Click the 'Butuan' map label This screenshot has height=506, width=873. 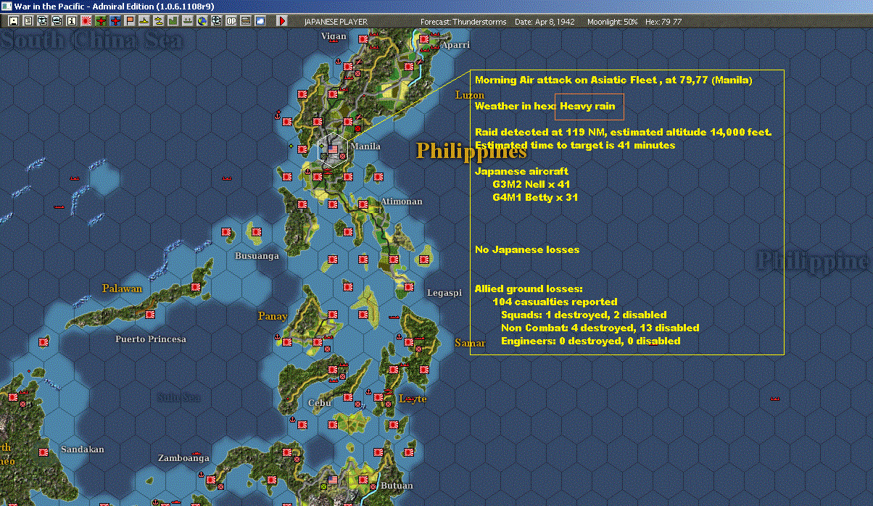tap(397, 485)
